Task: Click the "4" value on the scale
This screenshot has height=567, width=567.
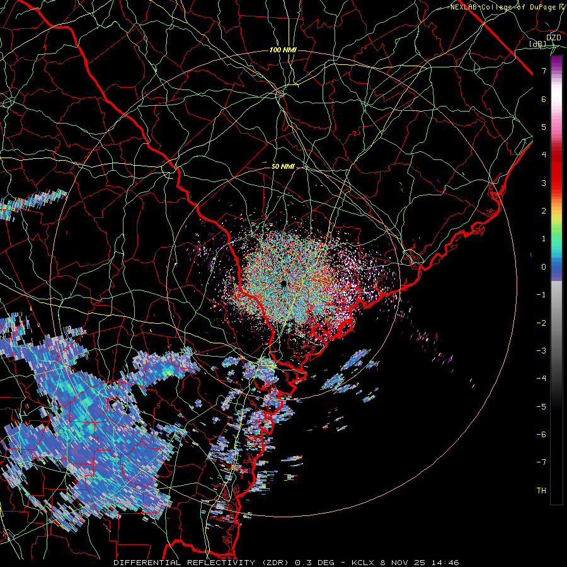Action: coord(544,155)
